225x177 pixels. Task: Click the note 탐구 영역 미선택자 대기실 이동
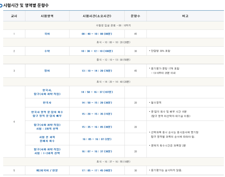pyautogui.click(x=170, y=116)
